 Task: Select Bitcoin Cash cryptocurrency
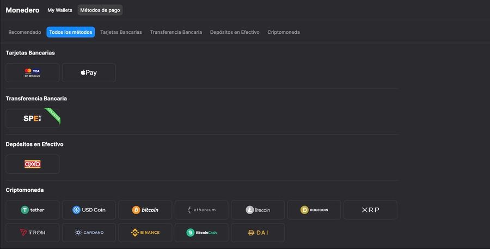point(201,233)
